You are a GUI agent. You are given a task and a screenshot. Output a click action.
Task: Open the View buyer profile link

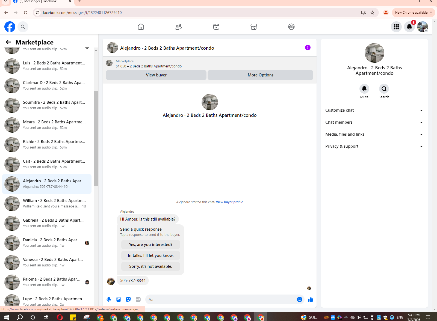229,202
